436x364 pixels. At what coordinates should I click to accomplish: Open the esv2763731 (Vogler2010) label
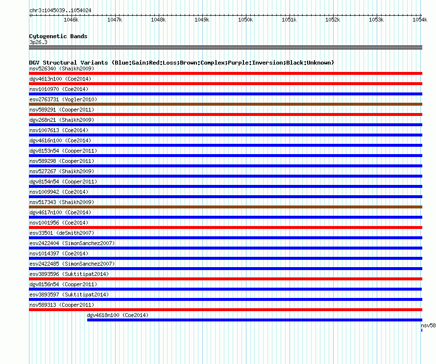(x=63, y=99)
